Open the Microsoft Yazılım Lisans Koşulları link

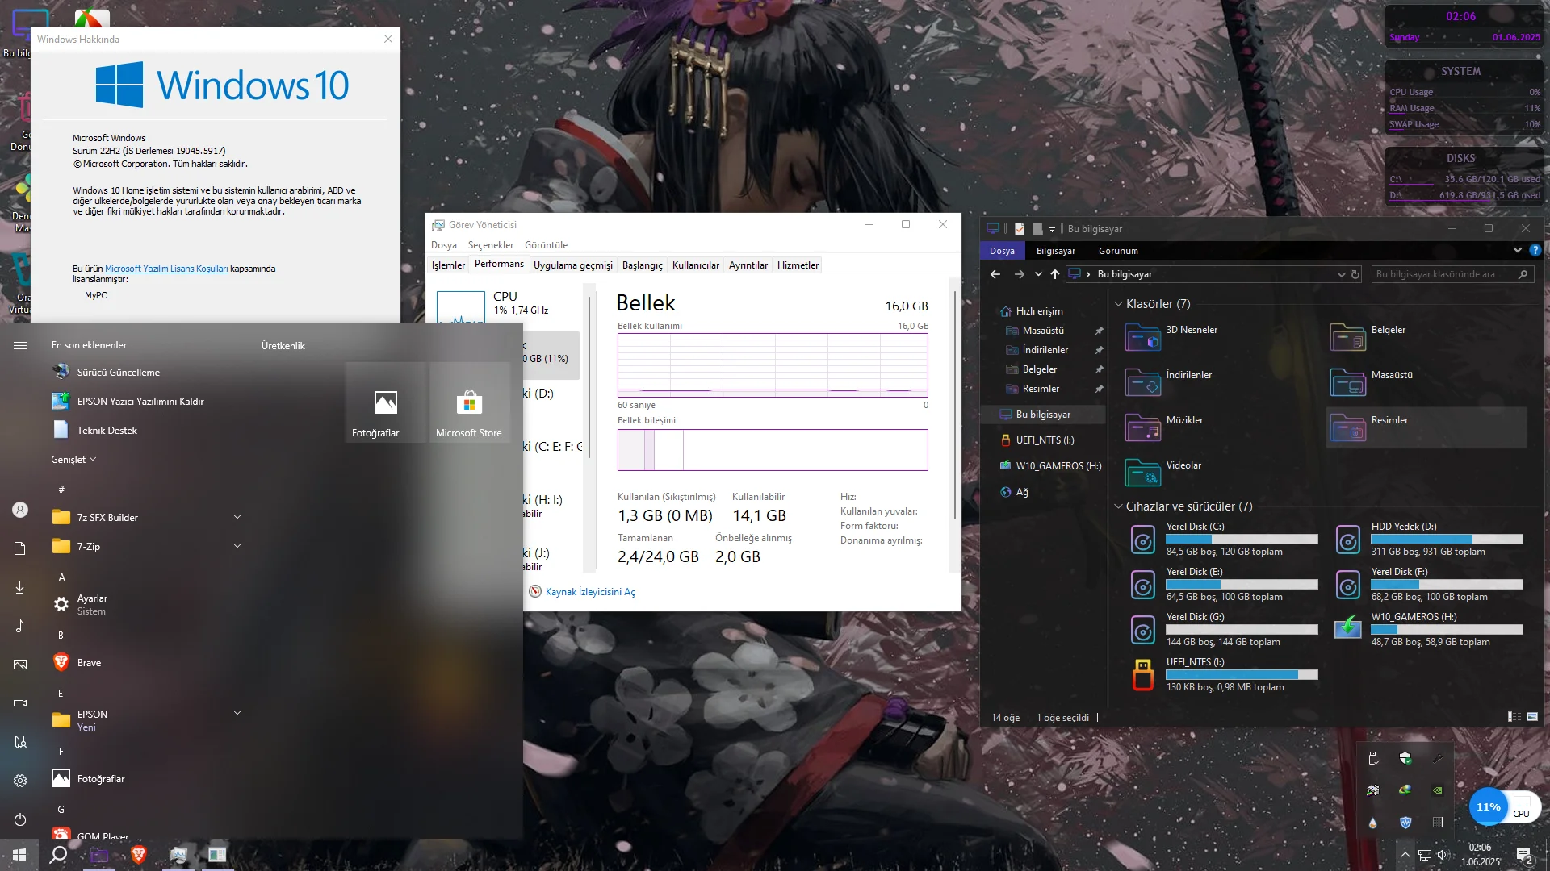coord(166,269)
